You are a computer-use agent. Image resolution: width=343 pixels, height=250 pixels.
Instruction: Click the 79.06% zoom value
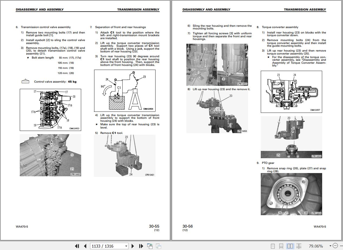pos(316,246)
